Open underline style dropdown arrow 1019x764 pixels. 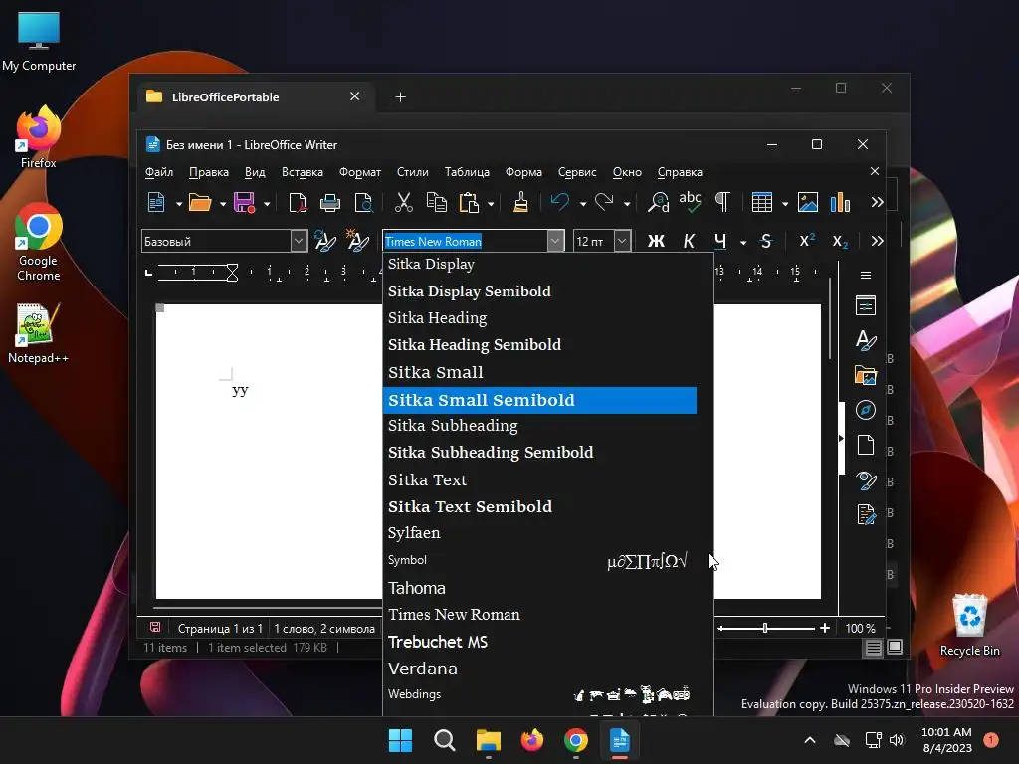point(742,243)
